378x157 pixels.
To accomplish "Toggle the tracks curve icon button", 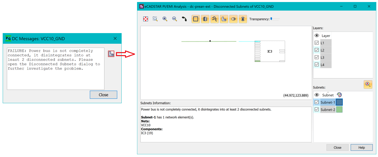I will click(214, 19).
